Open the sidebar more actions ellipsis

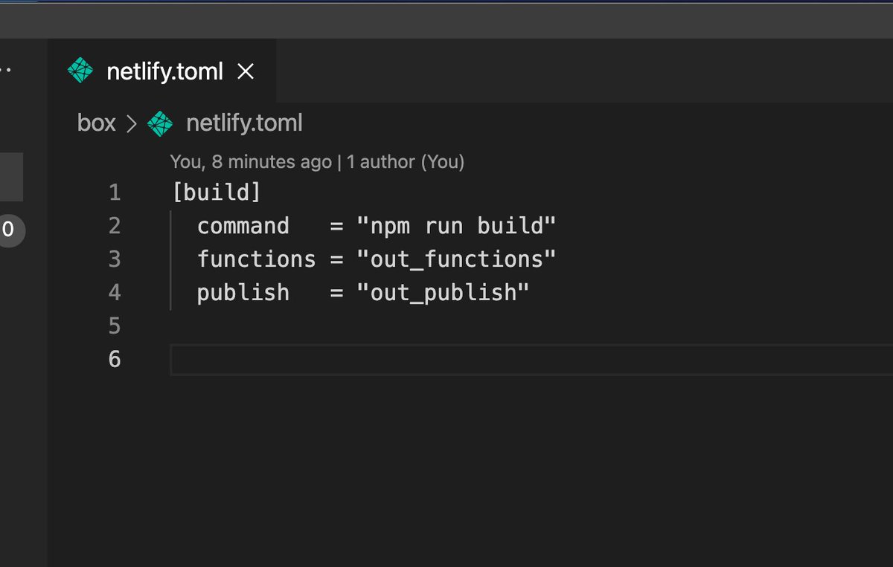(6, 71)
